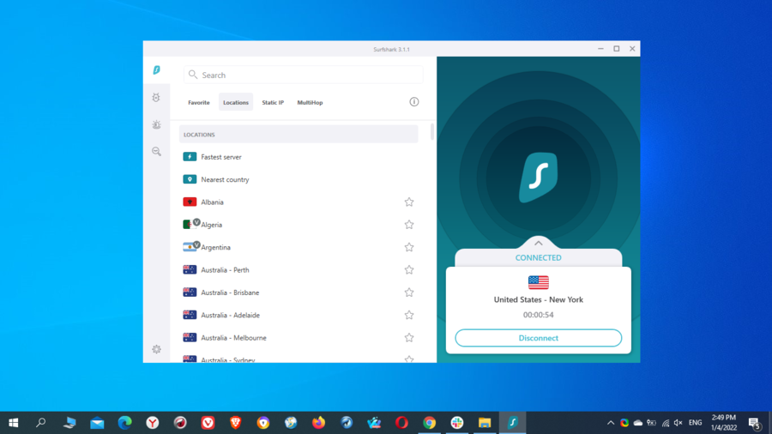Star Australia - Brisbane as favorite
Viewport: 772px width, 434px height.
(409, 292)
